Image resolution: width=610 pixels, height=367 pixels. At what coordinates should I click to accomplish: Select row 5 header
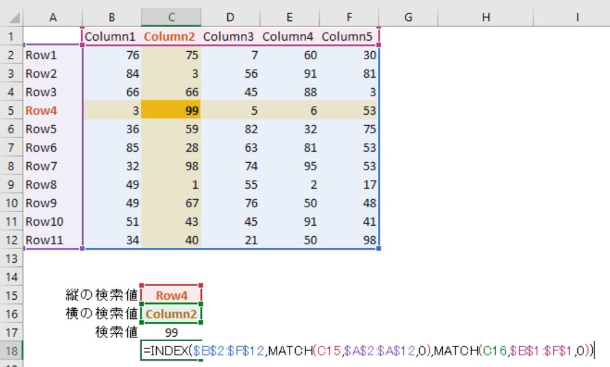click(11, 110)
